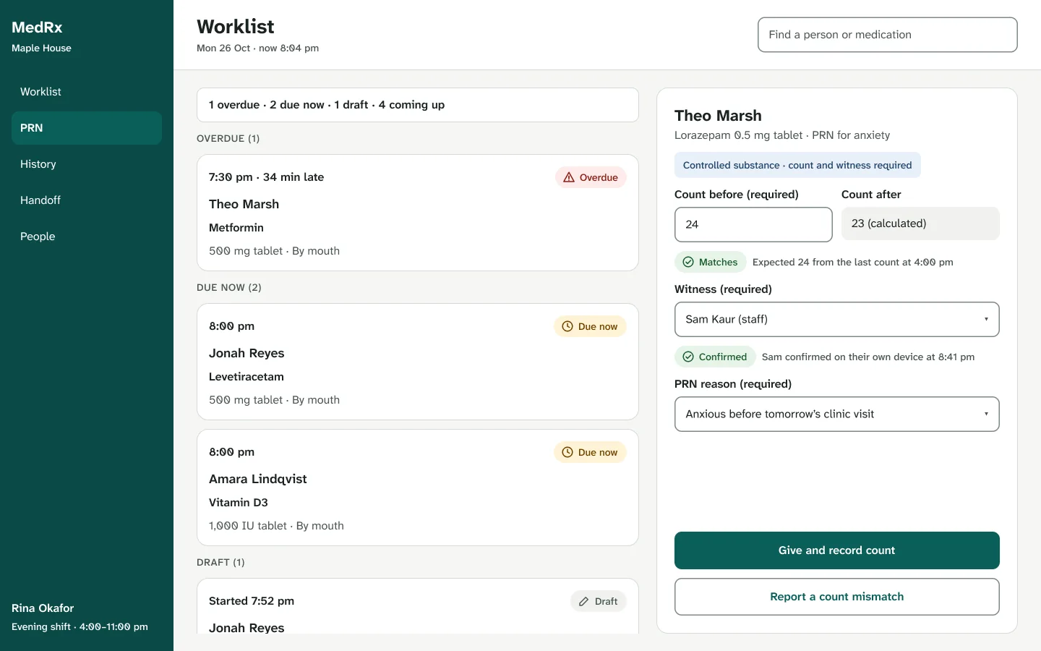Click the clock icon on Jonah Reyes' Due now badge

(x=567, y=326)
